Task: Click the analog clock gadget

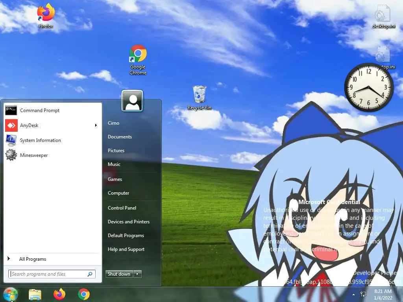Action: [x=368, y=87]
